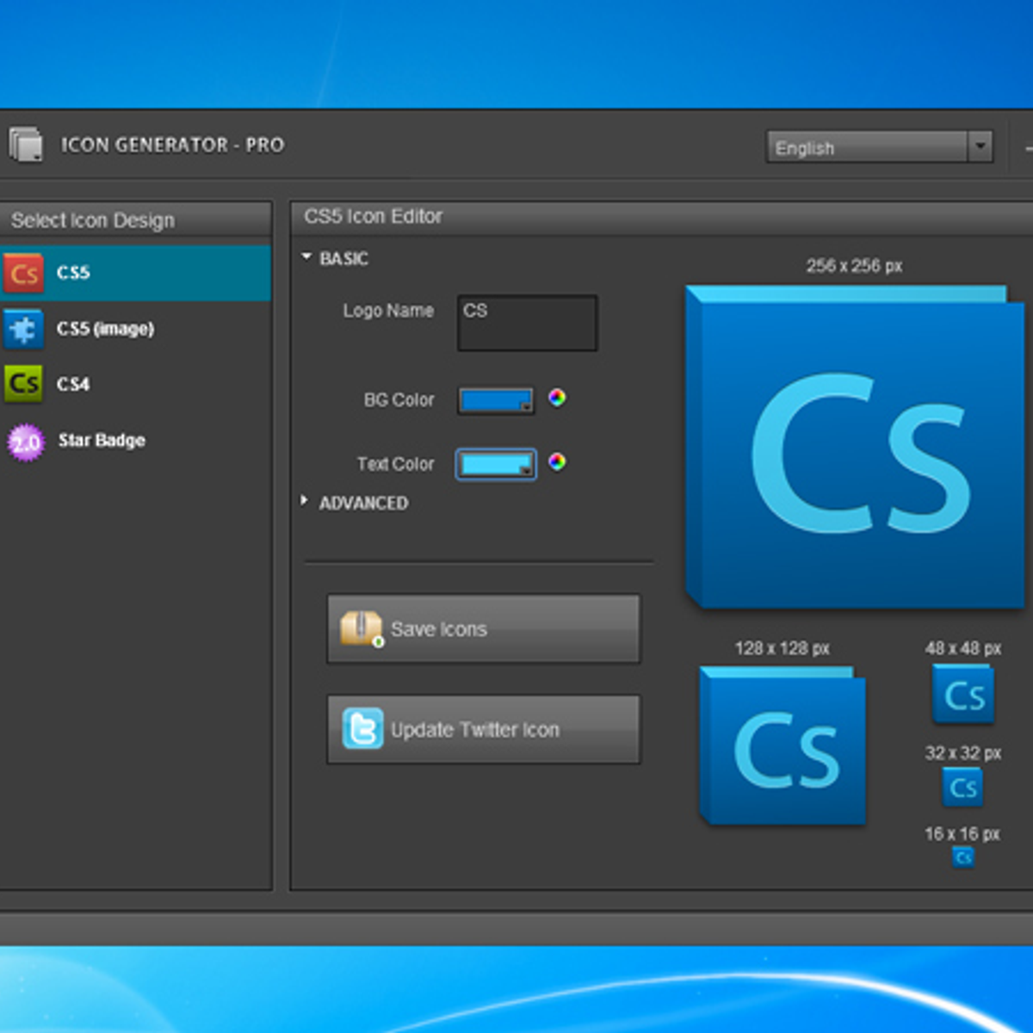Choose the CS5 (image) puzzle icon
This screenshot has width=1033, height=1033.
pyautogui.click(x=23, y=329)
